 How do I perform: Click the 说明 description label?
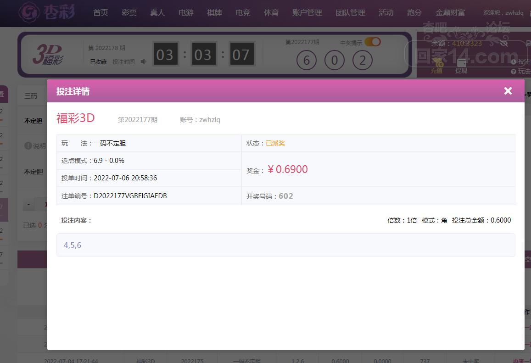pos(39,146)
